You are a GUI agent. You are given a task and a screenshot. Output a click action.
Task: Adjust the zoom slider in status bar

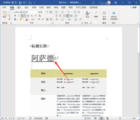pyautogui.click(x=120, y=118)
